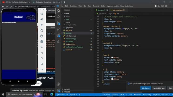173x97 pixels.
Task: Open the Extensions view
Action: [58, 35]
